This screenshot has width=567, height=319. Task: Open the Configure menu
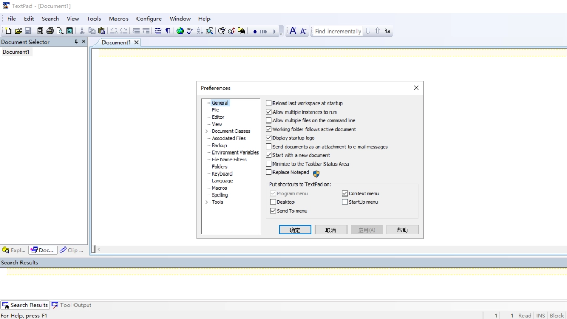(149, 19)
